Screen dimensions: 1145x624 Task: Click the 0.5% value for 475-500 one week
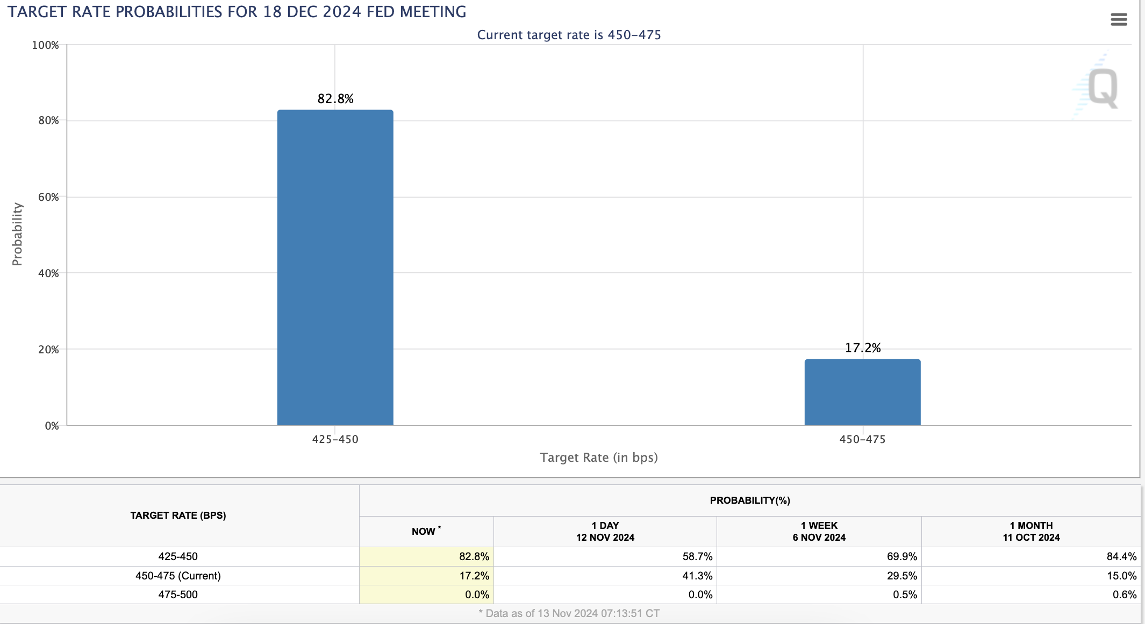click(x=907, y=594)
